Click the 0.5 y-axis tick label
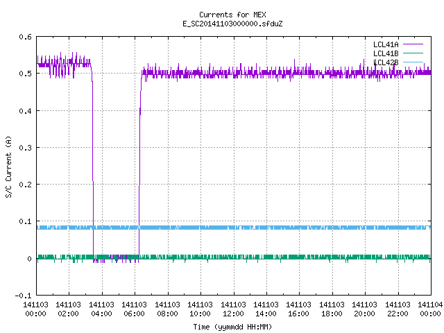 pos(25,74)
